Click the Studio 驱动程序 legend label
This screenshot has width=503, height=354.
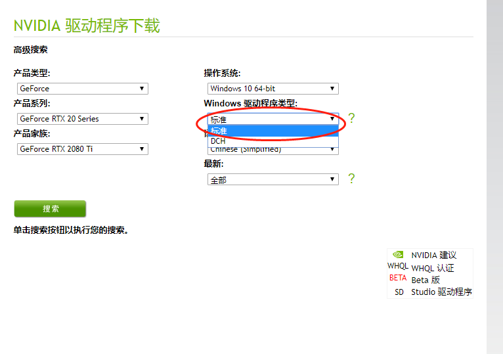[441, 292]
